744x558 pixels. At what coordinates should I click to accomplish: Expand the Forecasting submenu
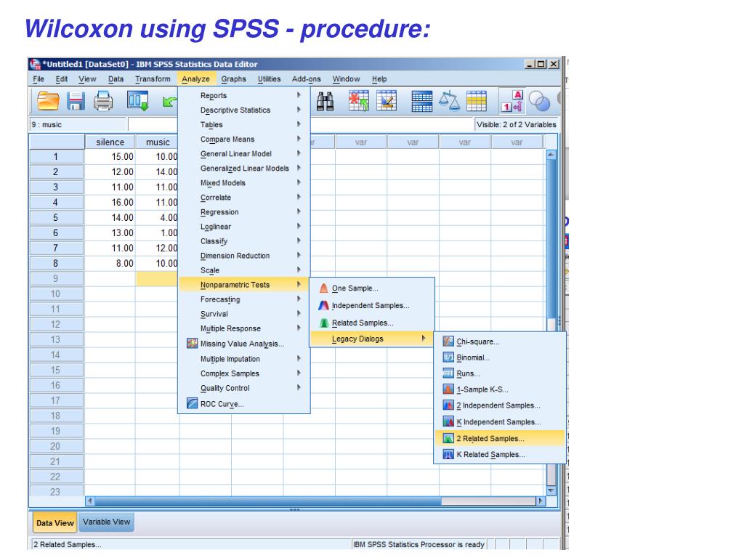[x=244, y=299]
